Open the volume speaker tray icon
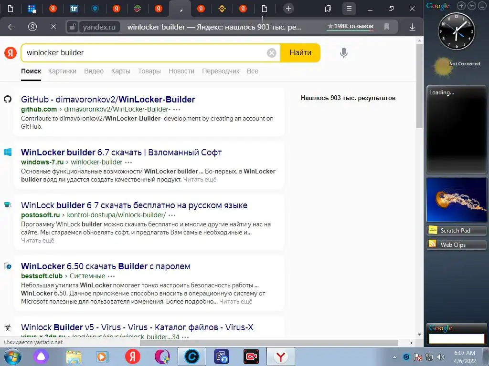This screenshot has width=489, height=366. pyautogui.click(x=441, y=357)
